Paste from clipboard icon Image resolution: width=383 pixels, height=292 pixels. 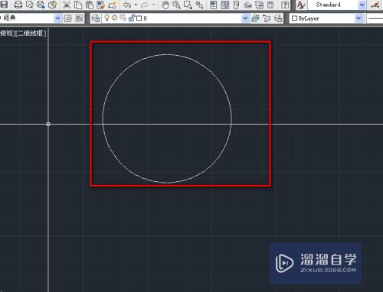tap(89, 5)
